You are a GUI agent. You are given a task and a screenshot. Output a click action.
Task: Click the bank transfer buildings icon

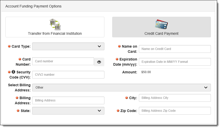pos(55,24)
